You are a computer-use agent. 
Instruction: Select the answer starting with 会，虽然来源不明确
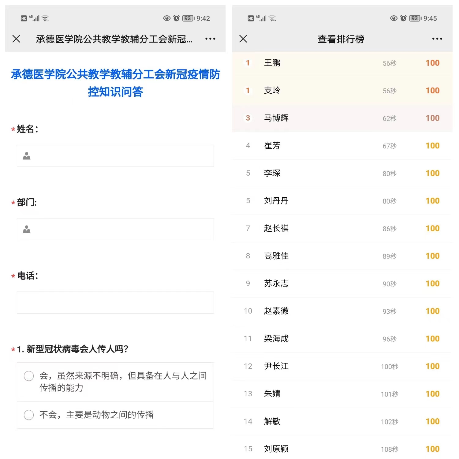point(29,376)
